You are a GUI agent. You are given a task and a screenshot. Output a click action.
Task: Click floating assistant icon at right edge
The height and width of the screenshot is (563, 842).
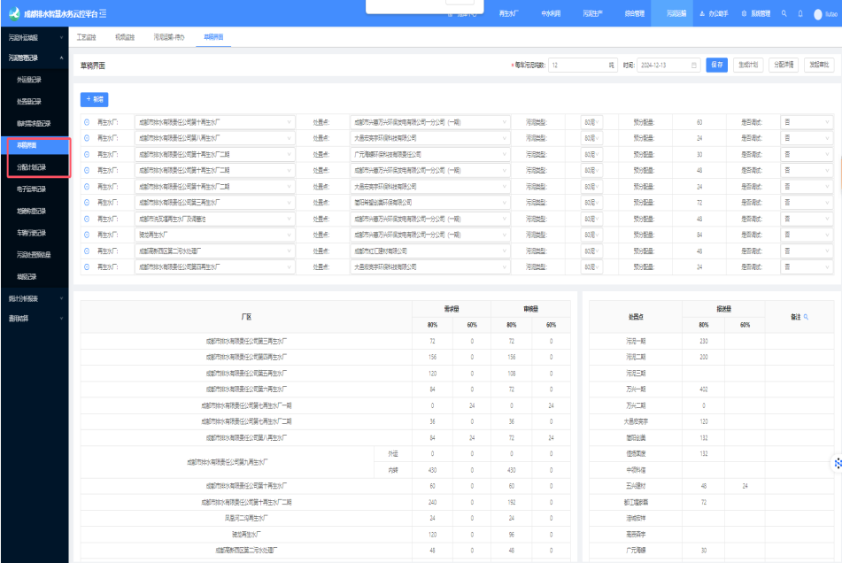[x=835, y=462]
